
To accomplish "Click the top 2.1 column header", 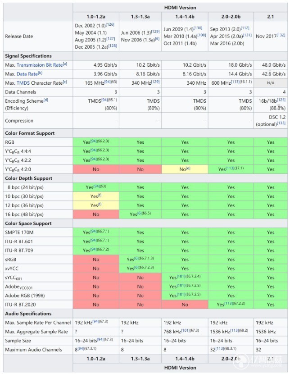I will tap(271, 17).
